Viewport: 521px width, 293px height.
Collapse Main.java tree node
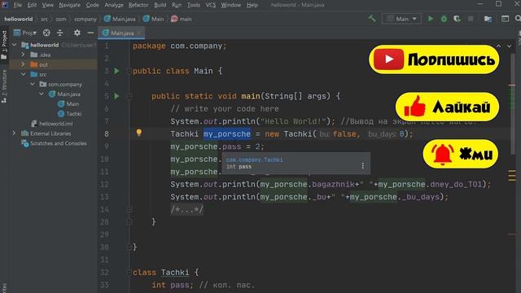pos(42,94)
